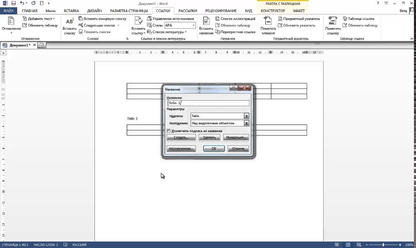
Task: Click the zoom slider in the status bar
Action: tap(383, 245)
